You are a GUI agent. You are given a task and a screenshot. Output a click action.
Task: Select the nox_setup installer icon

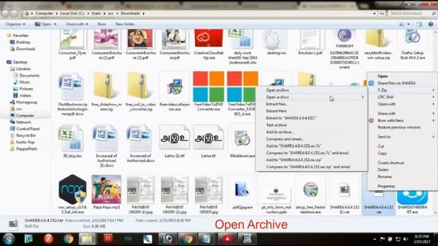point(73,189)
